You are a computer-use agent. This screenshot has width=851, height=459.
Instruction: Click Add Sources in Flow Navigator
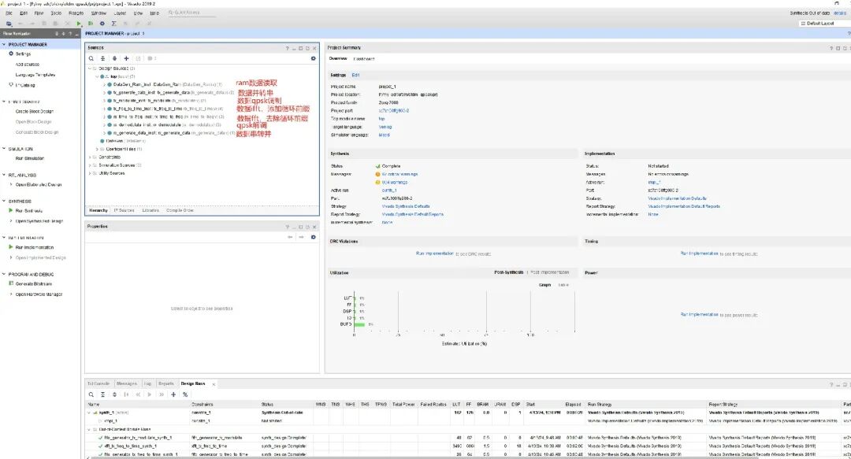pos(27,64)
